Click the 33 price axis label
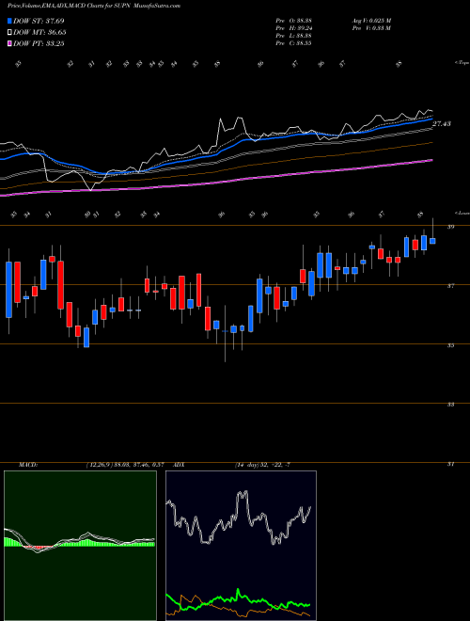 point(450,405)
